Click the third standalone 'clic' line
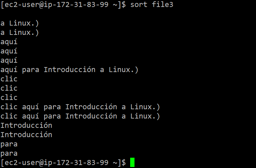 coord(9,98)
